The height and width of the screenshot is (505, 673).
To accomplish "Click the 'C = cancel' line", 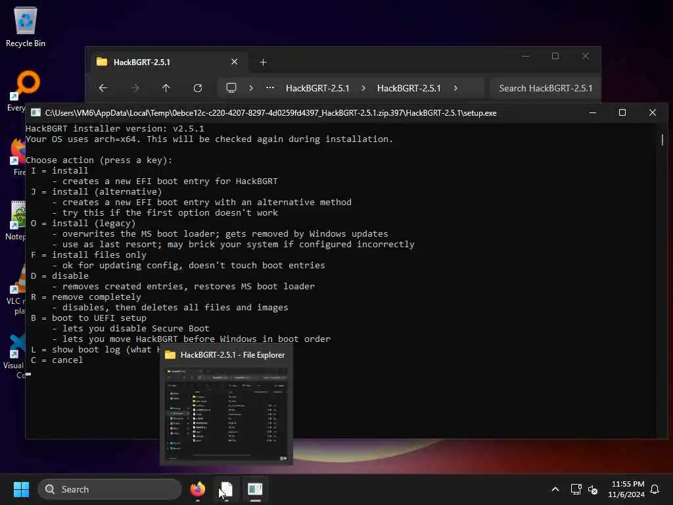I will (x=57, y=360).
